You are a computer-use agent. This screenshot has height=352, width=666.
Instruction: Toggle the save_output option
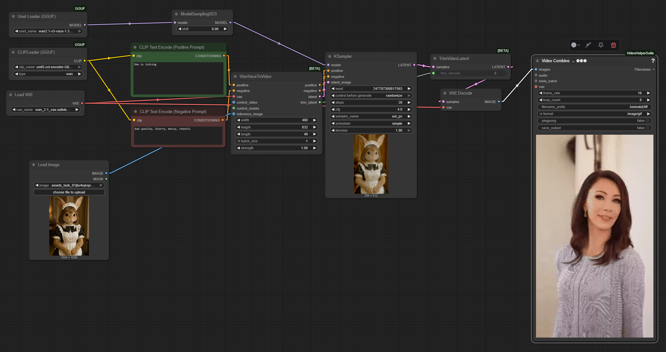594,128
